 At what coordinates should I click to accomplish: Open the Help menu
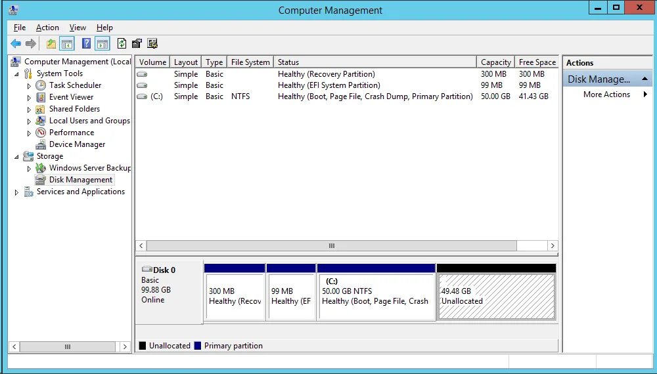(104, 28)
